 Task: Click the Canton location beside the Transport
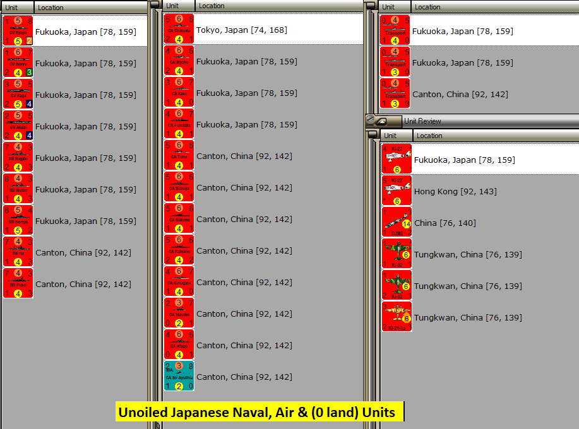coord(460,94)
